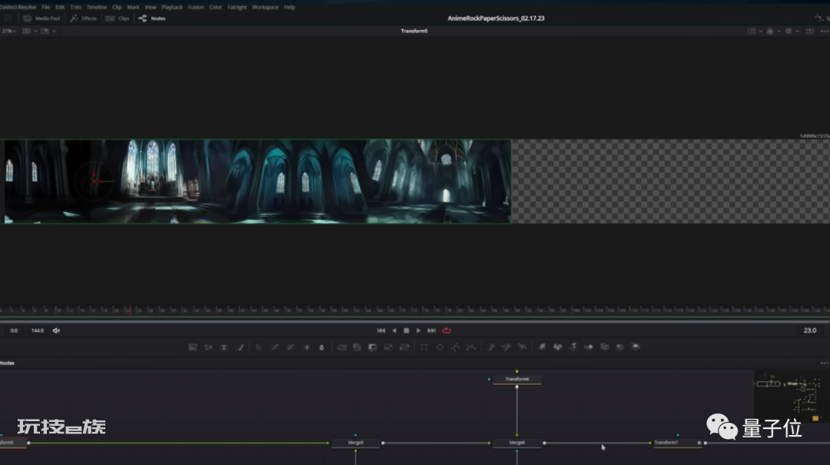Toggle the Media Pool panel
Viewport: 830px width, 465px height.
41,18
